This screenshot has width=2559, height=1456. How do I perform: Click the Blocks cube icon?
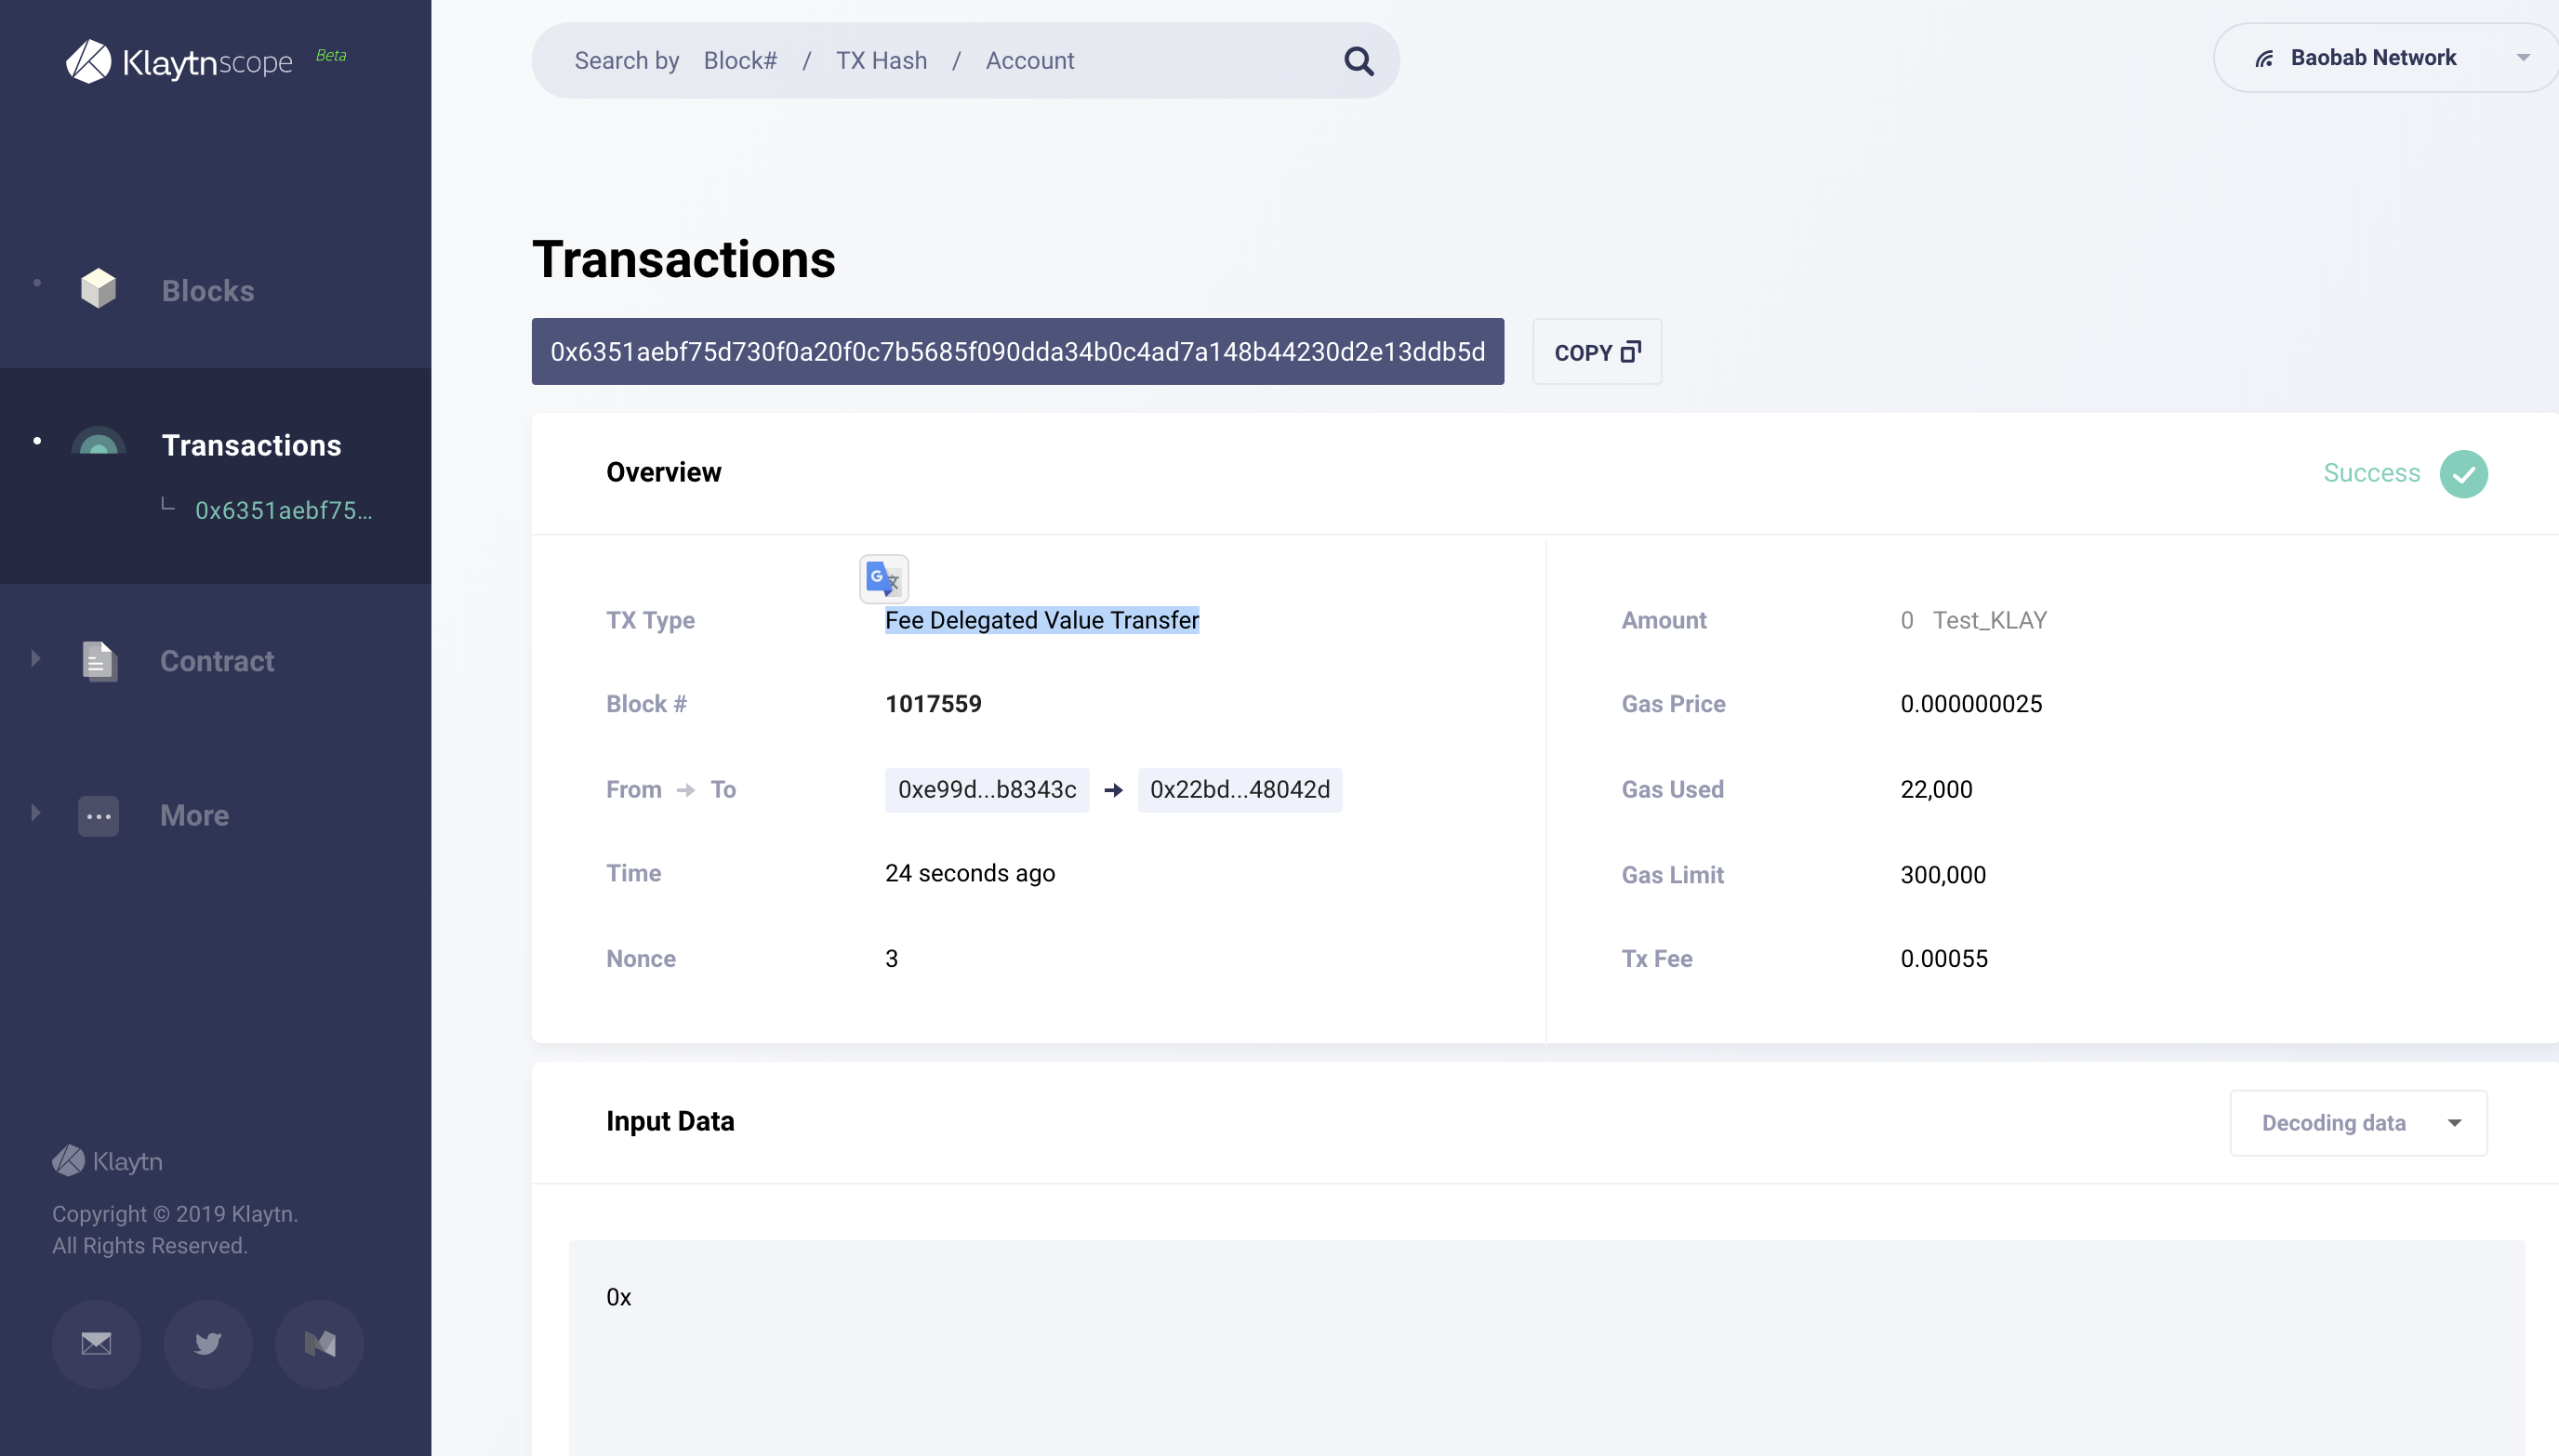(x=98, y=290)
